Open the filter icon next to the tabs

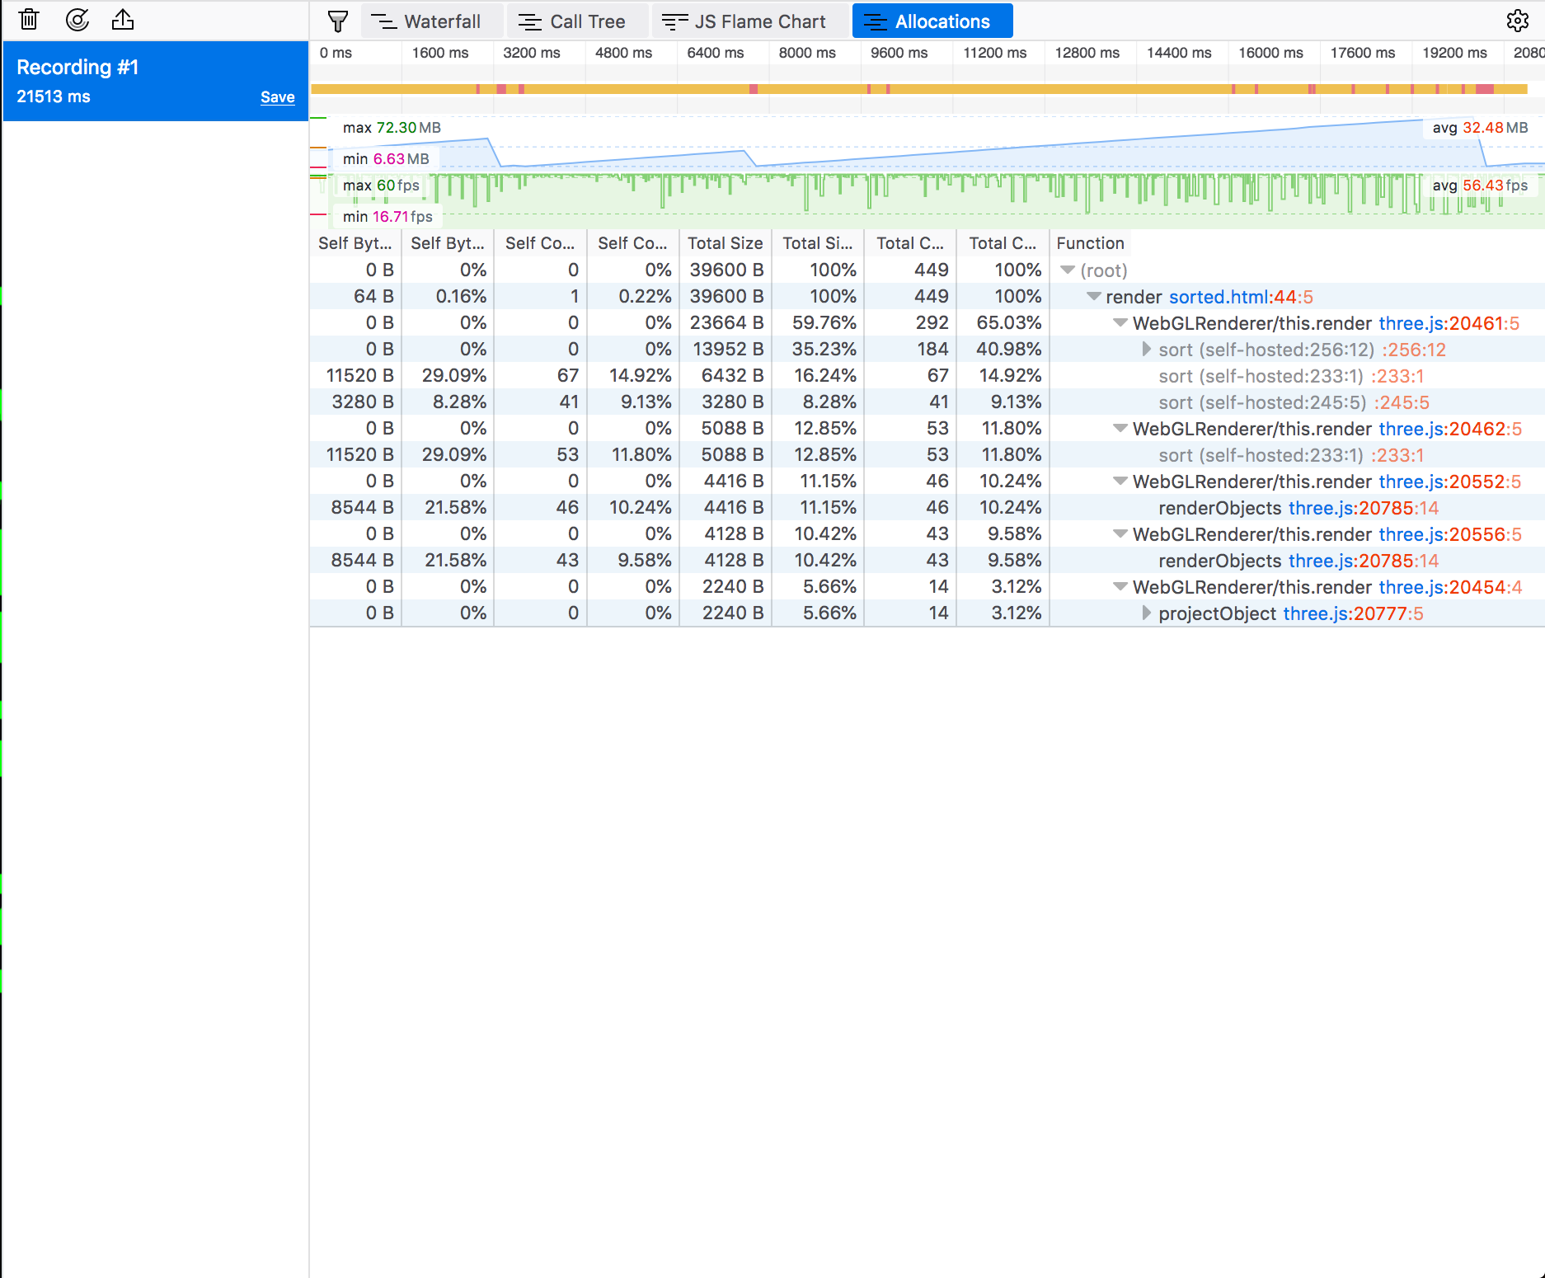pos(337,21)
